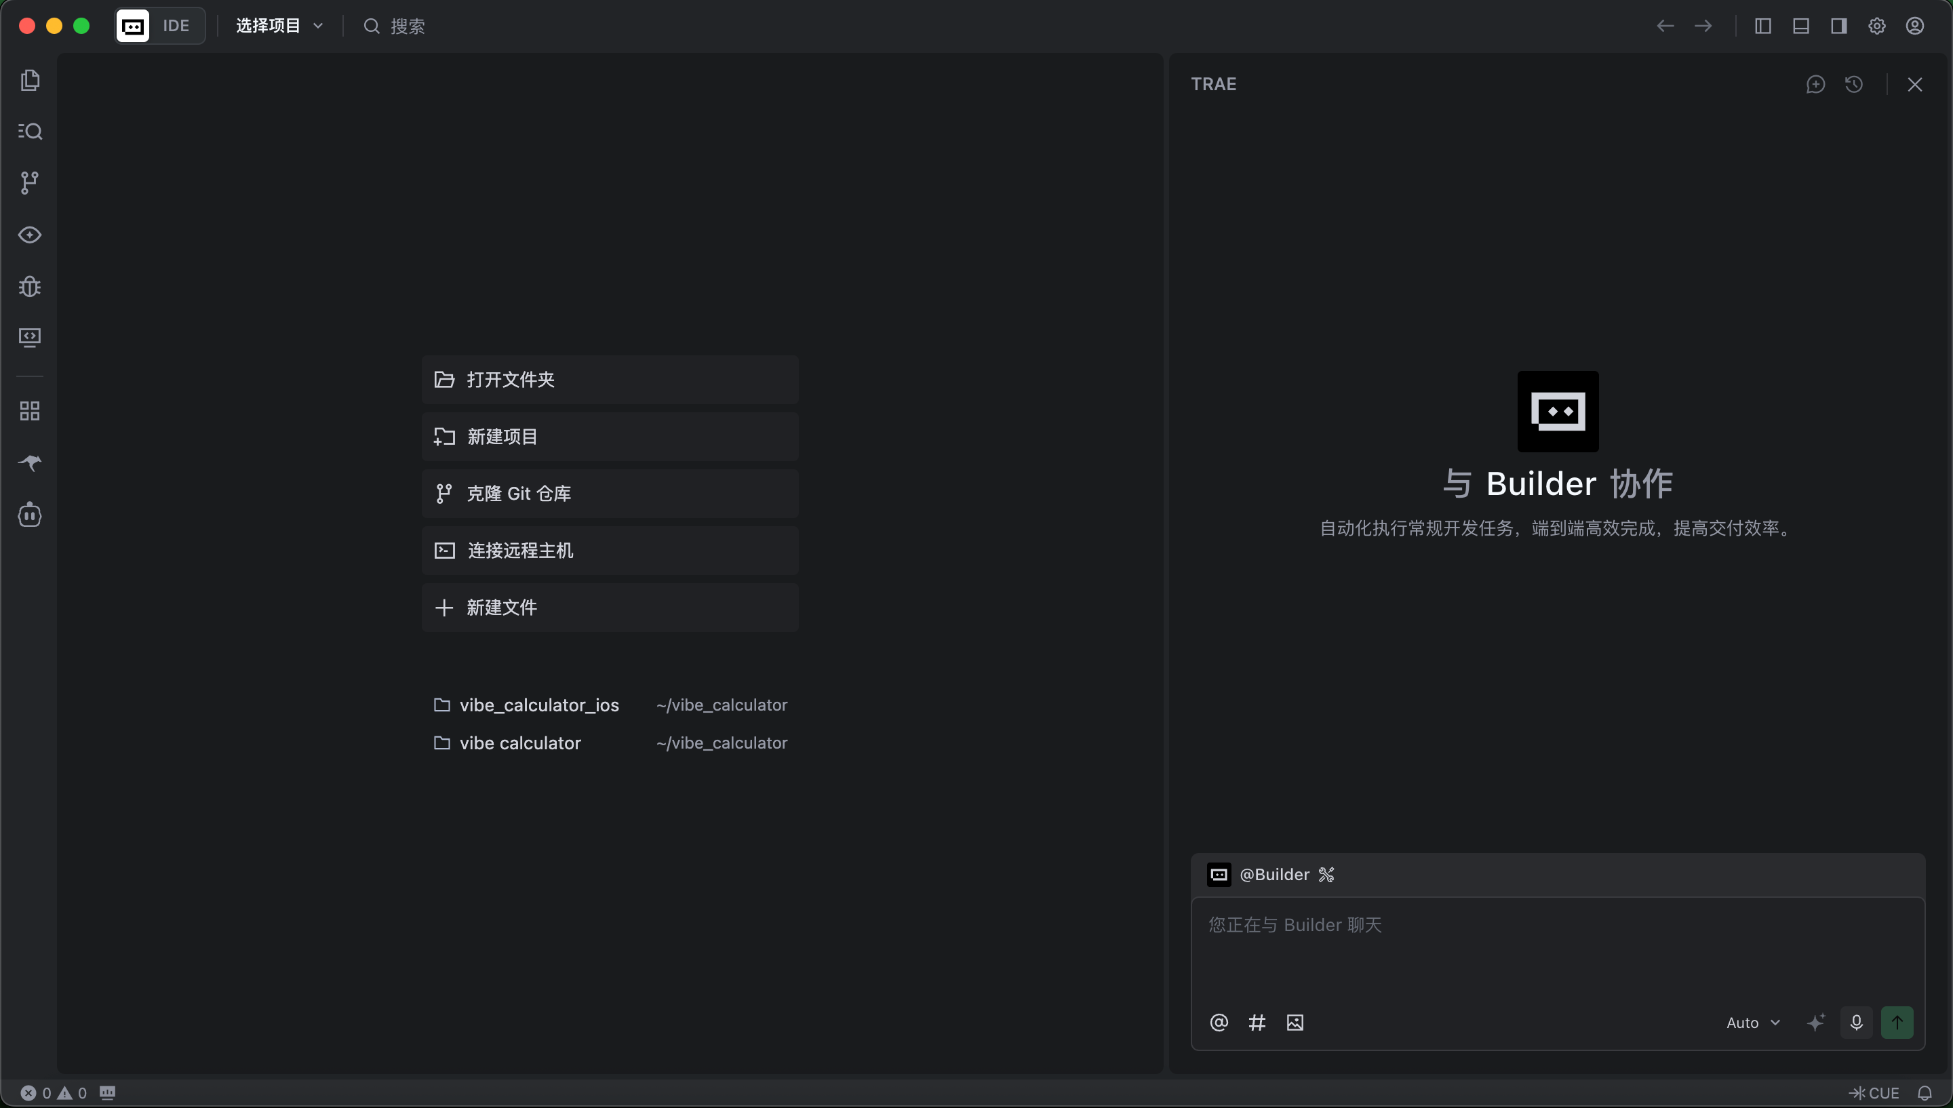Toggle the left sidebar layout icon
1953x1108 pixels.
coord(1763,26)
